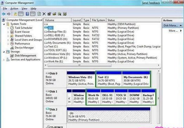Screen dimensions: 184x128
Task: Select the Backup Files (I:) volume row
Action: (x=102, y=32)
